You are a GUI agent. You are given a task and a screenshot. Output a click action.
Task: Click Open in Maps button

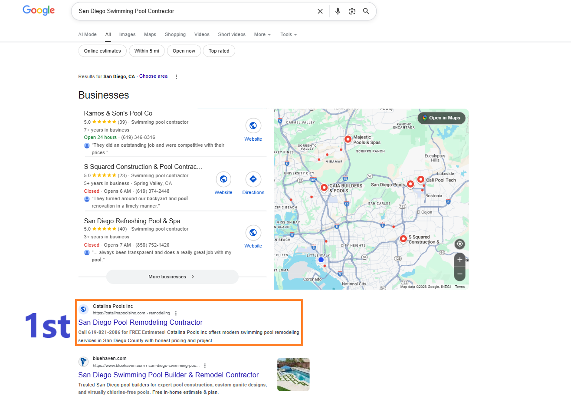(441, 118)
